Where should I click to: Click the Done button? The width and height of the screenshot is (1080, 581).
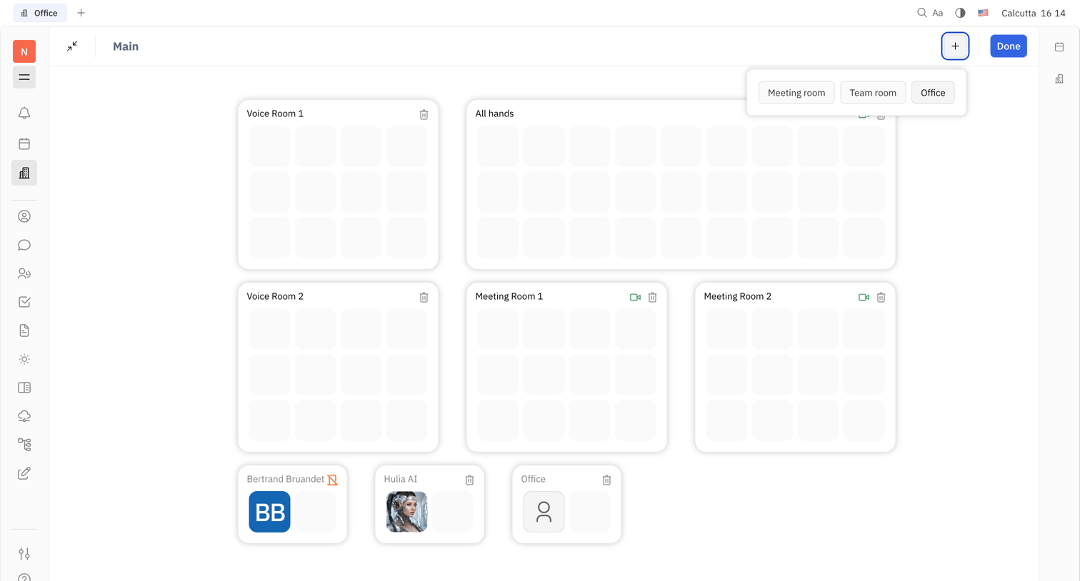click(x=1009, y=46)
